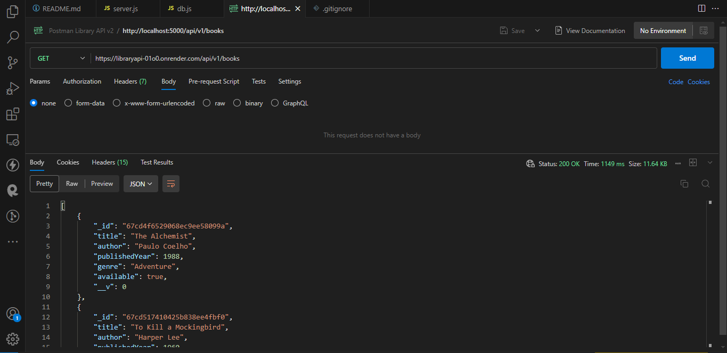
Task: Open the Search view in the activity bar
Action: (13, 37)
